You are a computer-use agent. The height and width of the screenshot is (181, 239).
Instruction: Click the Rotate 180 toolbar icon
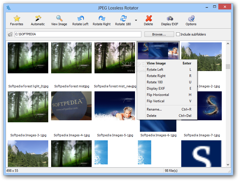click(x=123, y=18)
